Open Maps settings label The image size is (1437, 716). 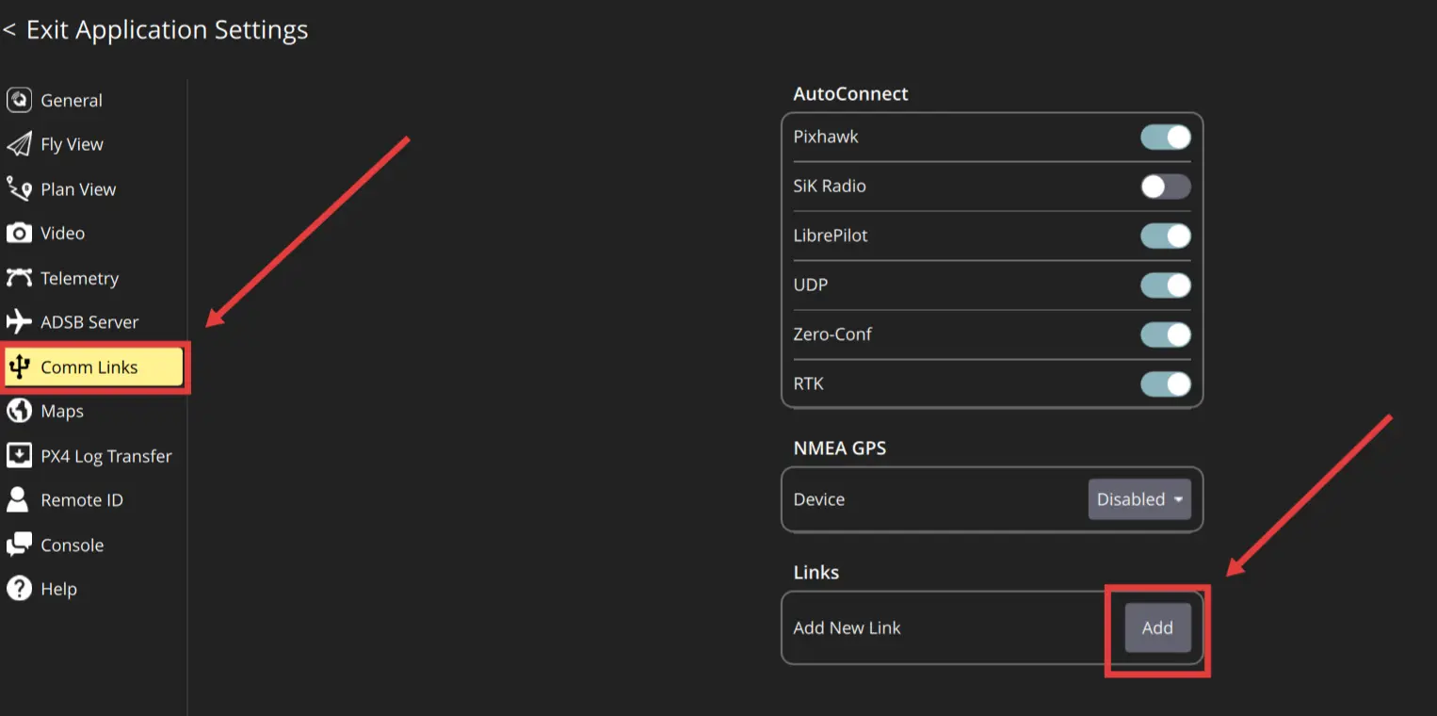pos(62,412)
